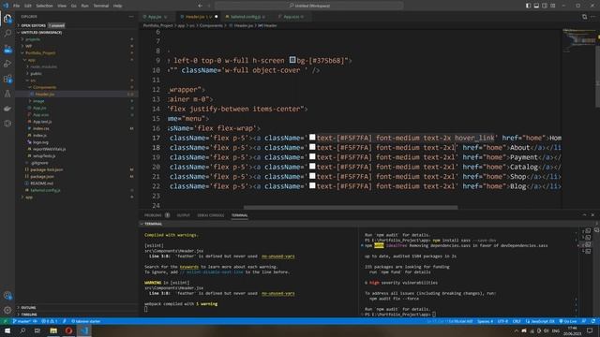Open Windows taskbar search
Viewport: 600px width, 337px height.
click(22, 330)
